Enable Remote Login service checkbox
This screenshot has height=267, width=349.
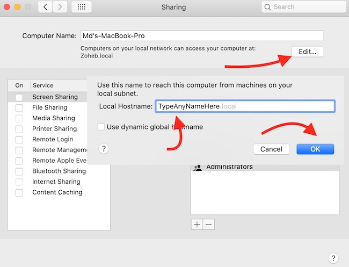pyautogui.click(x=19, y=140)
